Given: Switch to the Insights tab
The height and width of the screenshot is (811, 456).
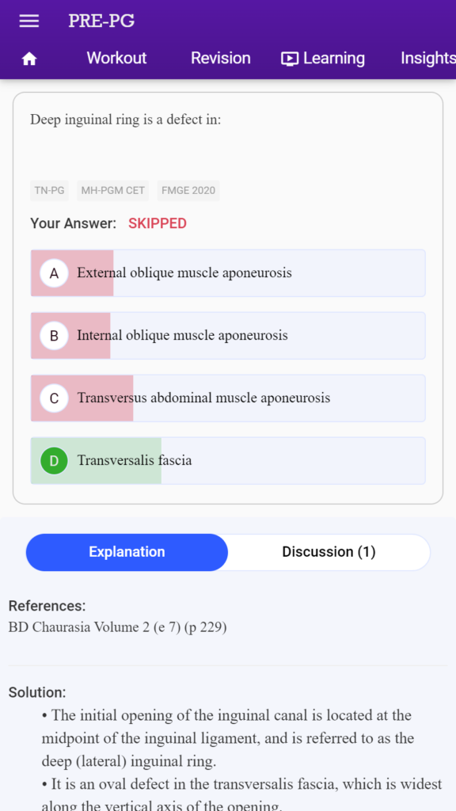Looking at the screenshot, I should click(x=428, y=58).
